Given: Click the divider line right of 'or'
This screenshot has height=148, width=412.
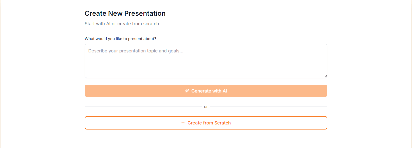Looking at the screenshot, I should (269, 107).
